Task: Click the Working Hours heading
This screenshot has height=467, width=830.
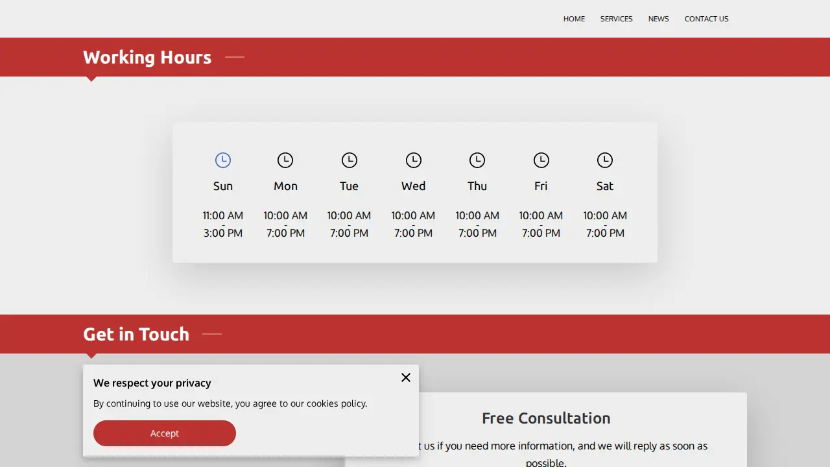Action: [147, 57]
